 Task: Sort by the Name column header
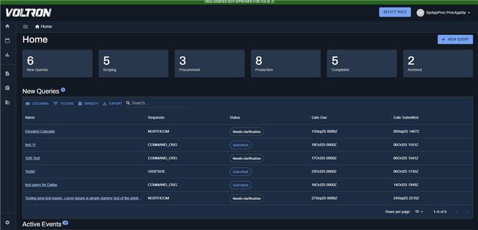[29, 117]
